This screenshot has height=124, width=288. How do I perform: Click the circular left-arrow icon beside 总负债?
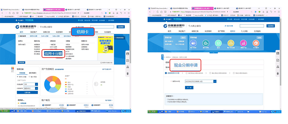coord(96,84)
